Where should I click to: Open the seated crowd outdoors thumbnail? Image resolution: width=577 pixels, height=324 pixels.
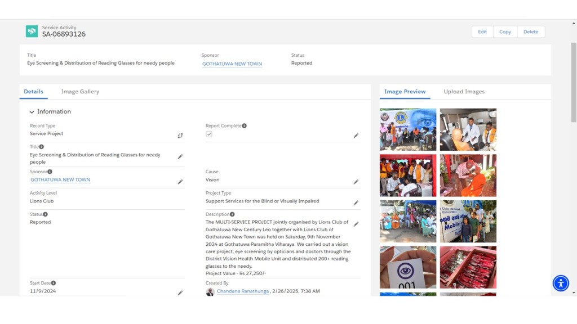click(408, 221)
